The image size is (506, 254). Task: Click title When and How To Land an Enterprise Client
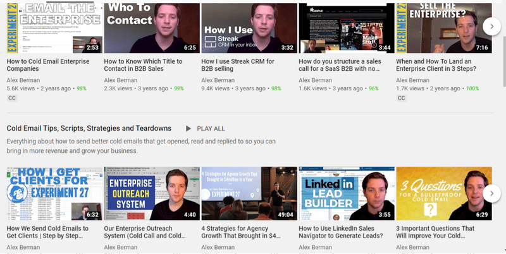click(x=436, y=65)
